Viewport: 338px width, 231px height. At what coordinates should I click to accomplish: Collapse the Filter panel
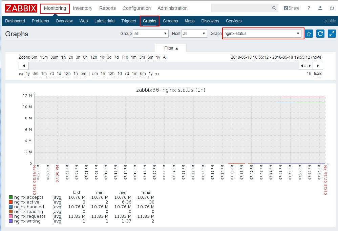point(171,48)
